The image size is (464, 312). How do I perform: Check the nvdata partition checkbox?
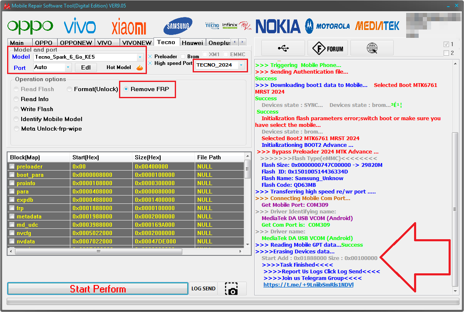click(12, 241)
